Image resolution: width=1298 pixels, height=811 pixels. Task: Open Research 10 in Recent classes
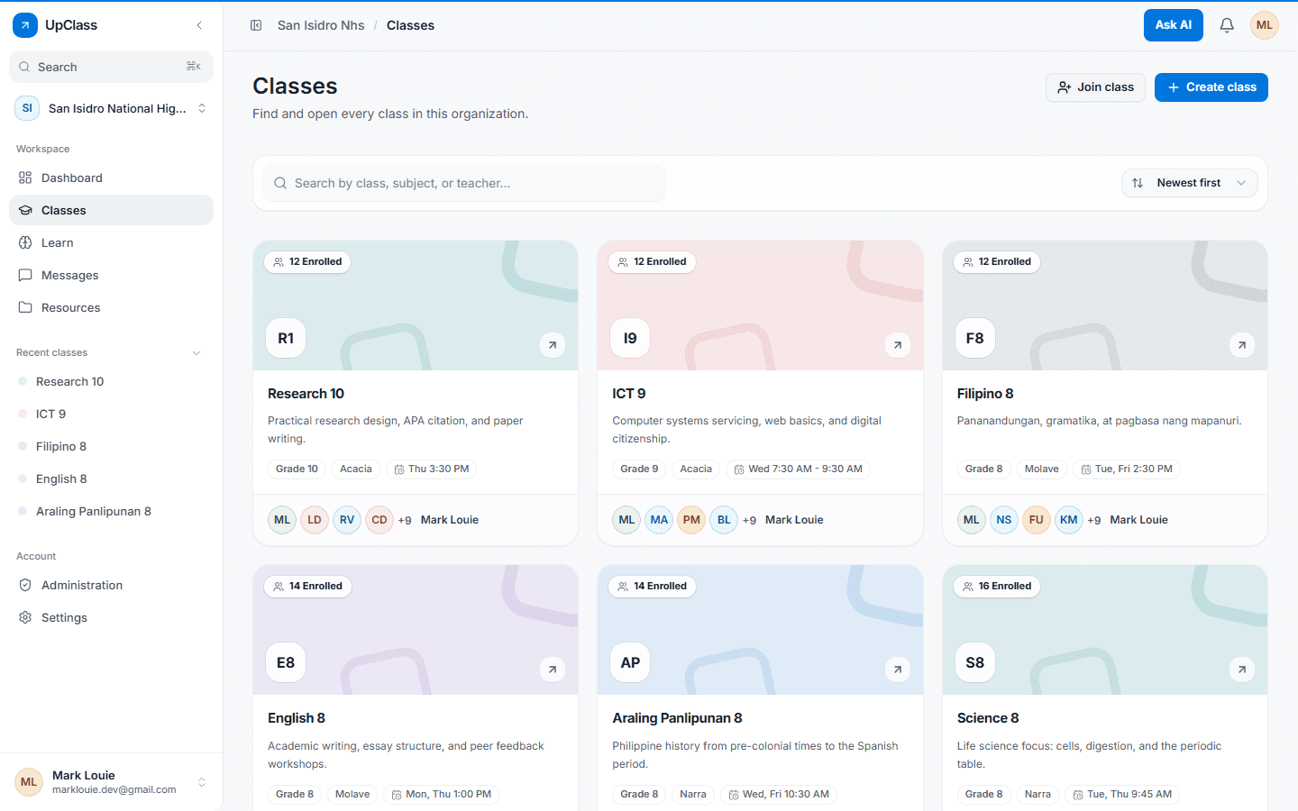point(112,381)
